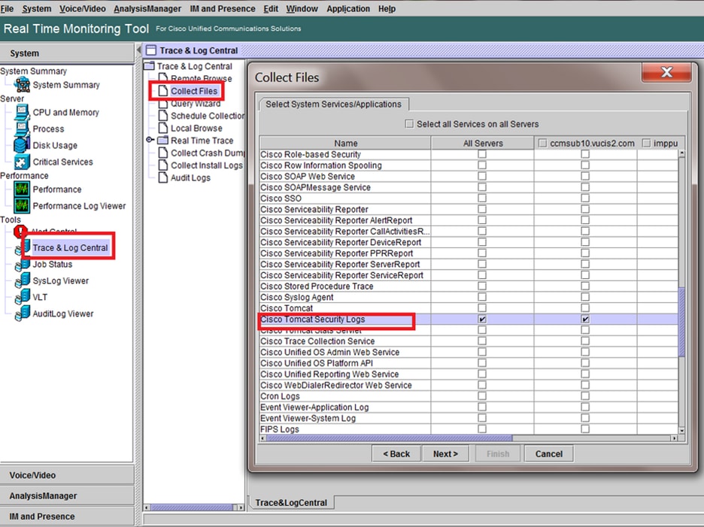Collapse the left panel using the splitter arrow
The image size is (704, 527).
tap(138, 50)
